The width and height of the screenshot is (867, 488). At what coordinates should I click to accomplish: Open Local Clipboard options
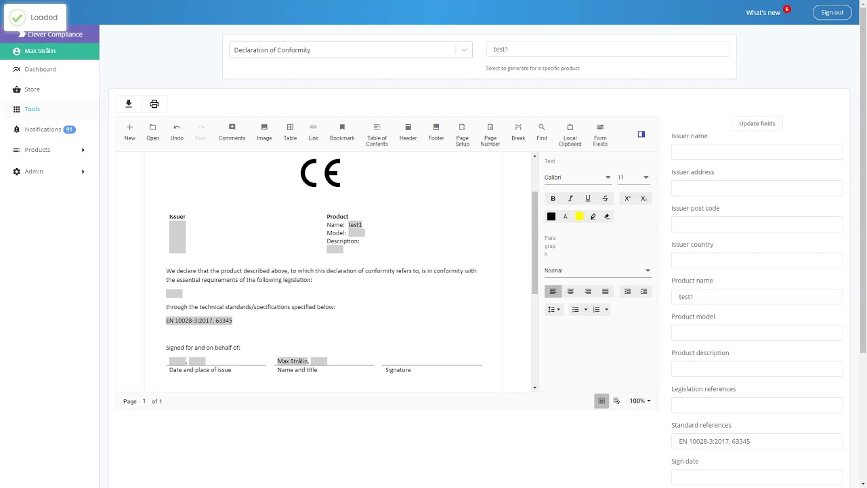(x=570, y=135)
